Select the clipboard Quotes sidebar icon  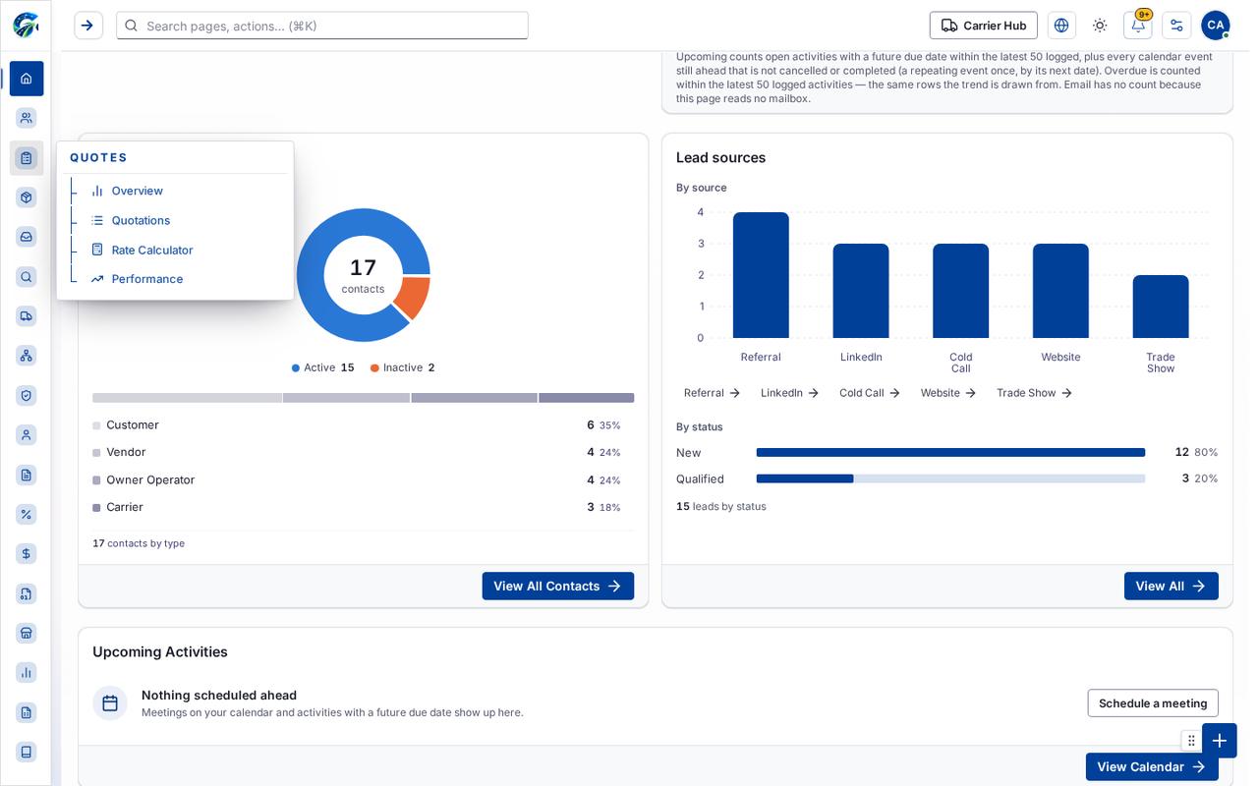coord(27,158)
